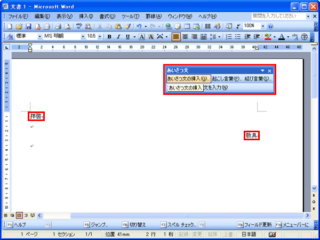320x240 pixels.
Task: Open the line spacing dropdown arrow
Action: 219,37
